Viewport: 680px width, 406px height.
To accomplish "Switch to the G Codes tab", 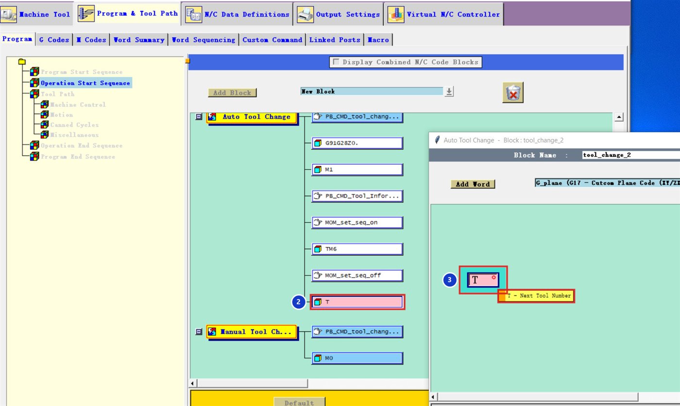I will click(x=54, y=40).
